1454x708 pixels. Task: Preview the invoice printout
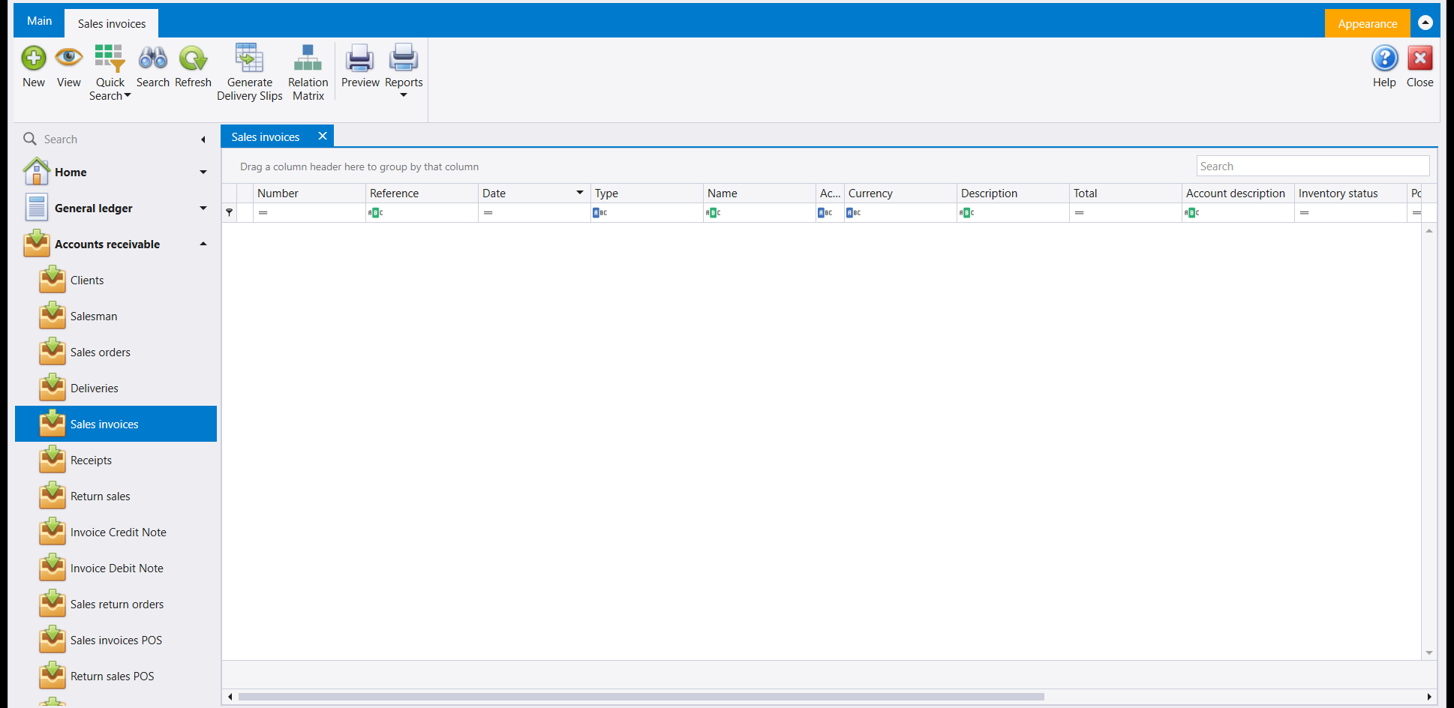360,67
